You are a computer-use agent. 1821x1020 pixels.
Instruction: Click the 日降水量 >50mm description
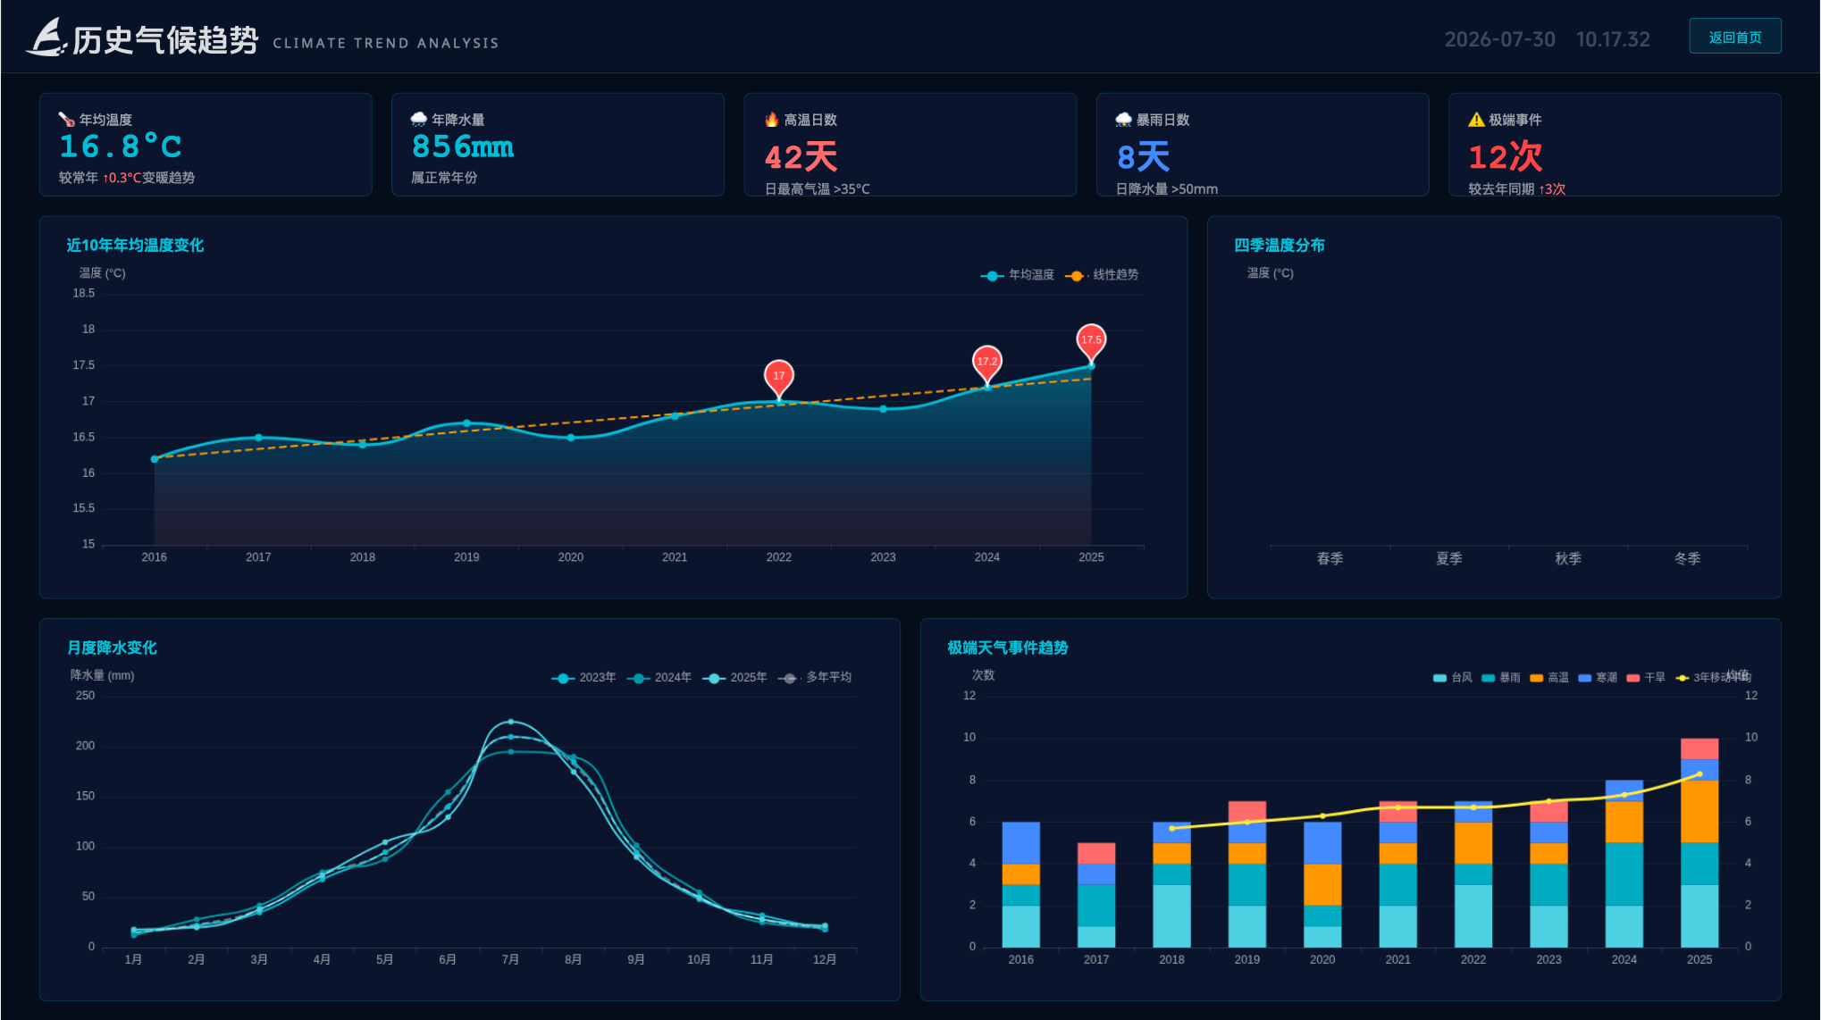[1167, 189]
